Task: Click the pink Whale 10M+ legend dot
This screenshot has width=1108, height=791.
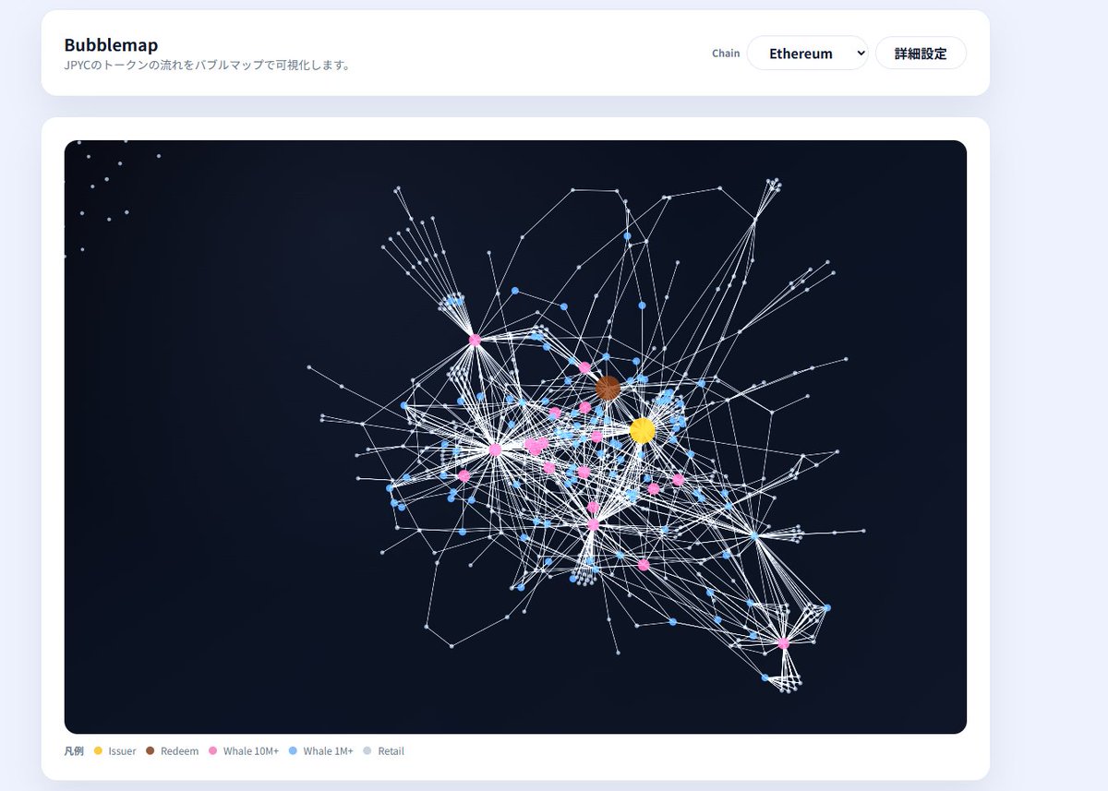Action: coord(213,751)
